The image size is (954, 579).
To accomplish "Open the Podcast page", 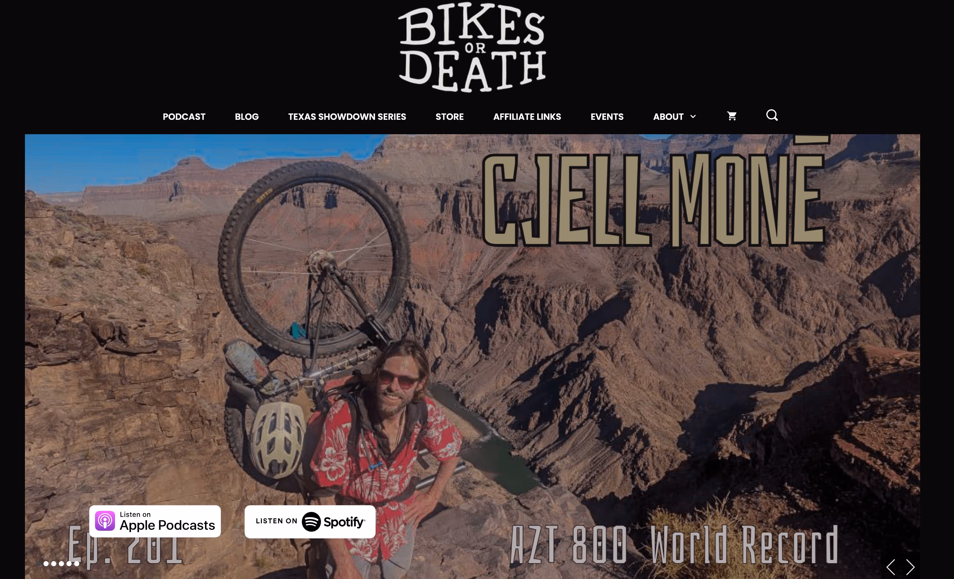I will coord(184,117).
